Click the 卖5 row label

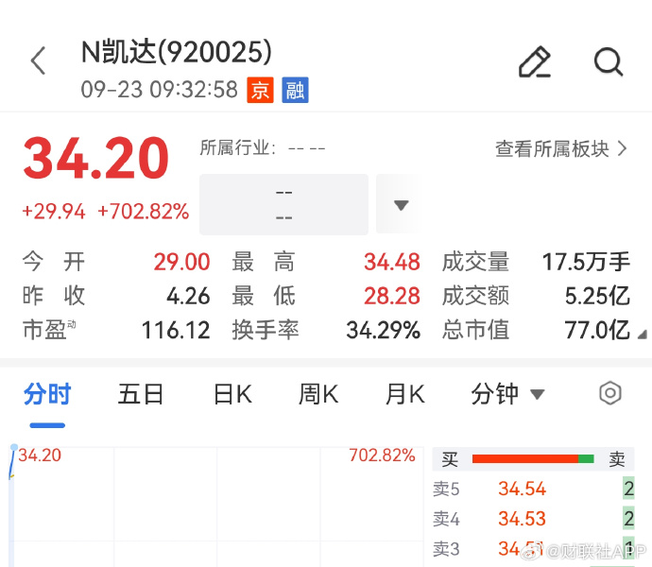coord(446,490)
